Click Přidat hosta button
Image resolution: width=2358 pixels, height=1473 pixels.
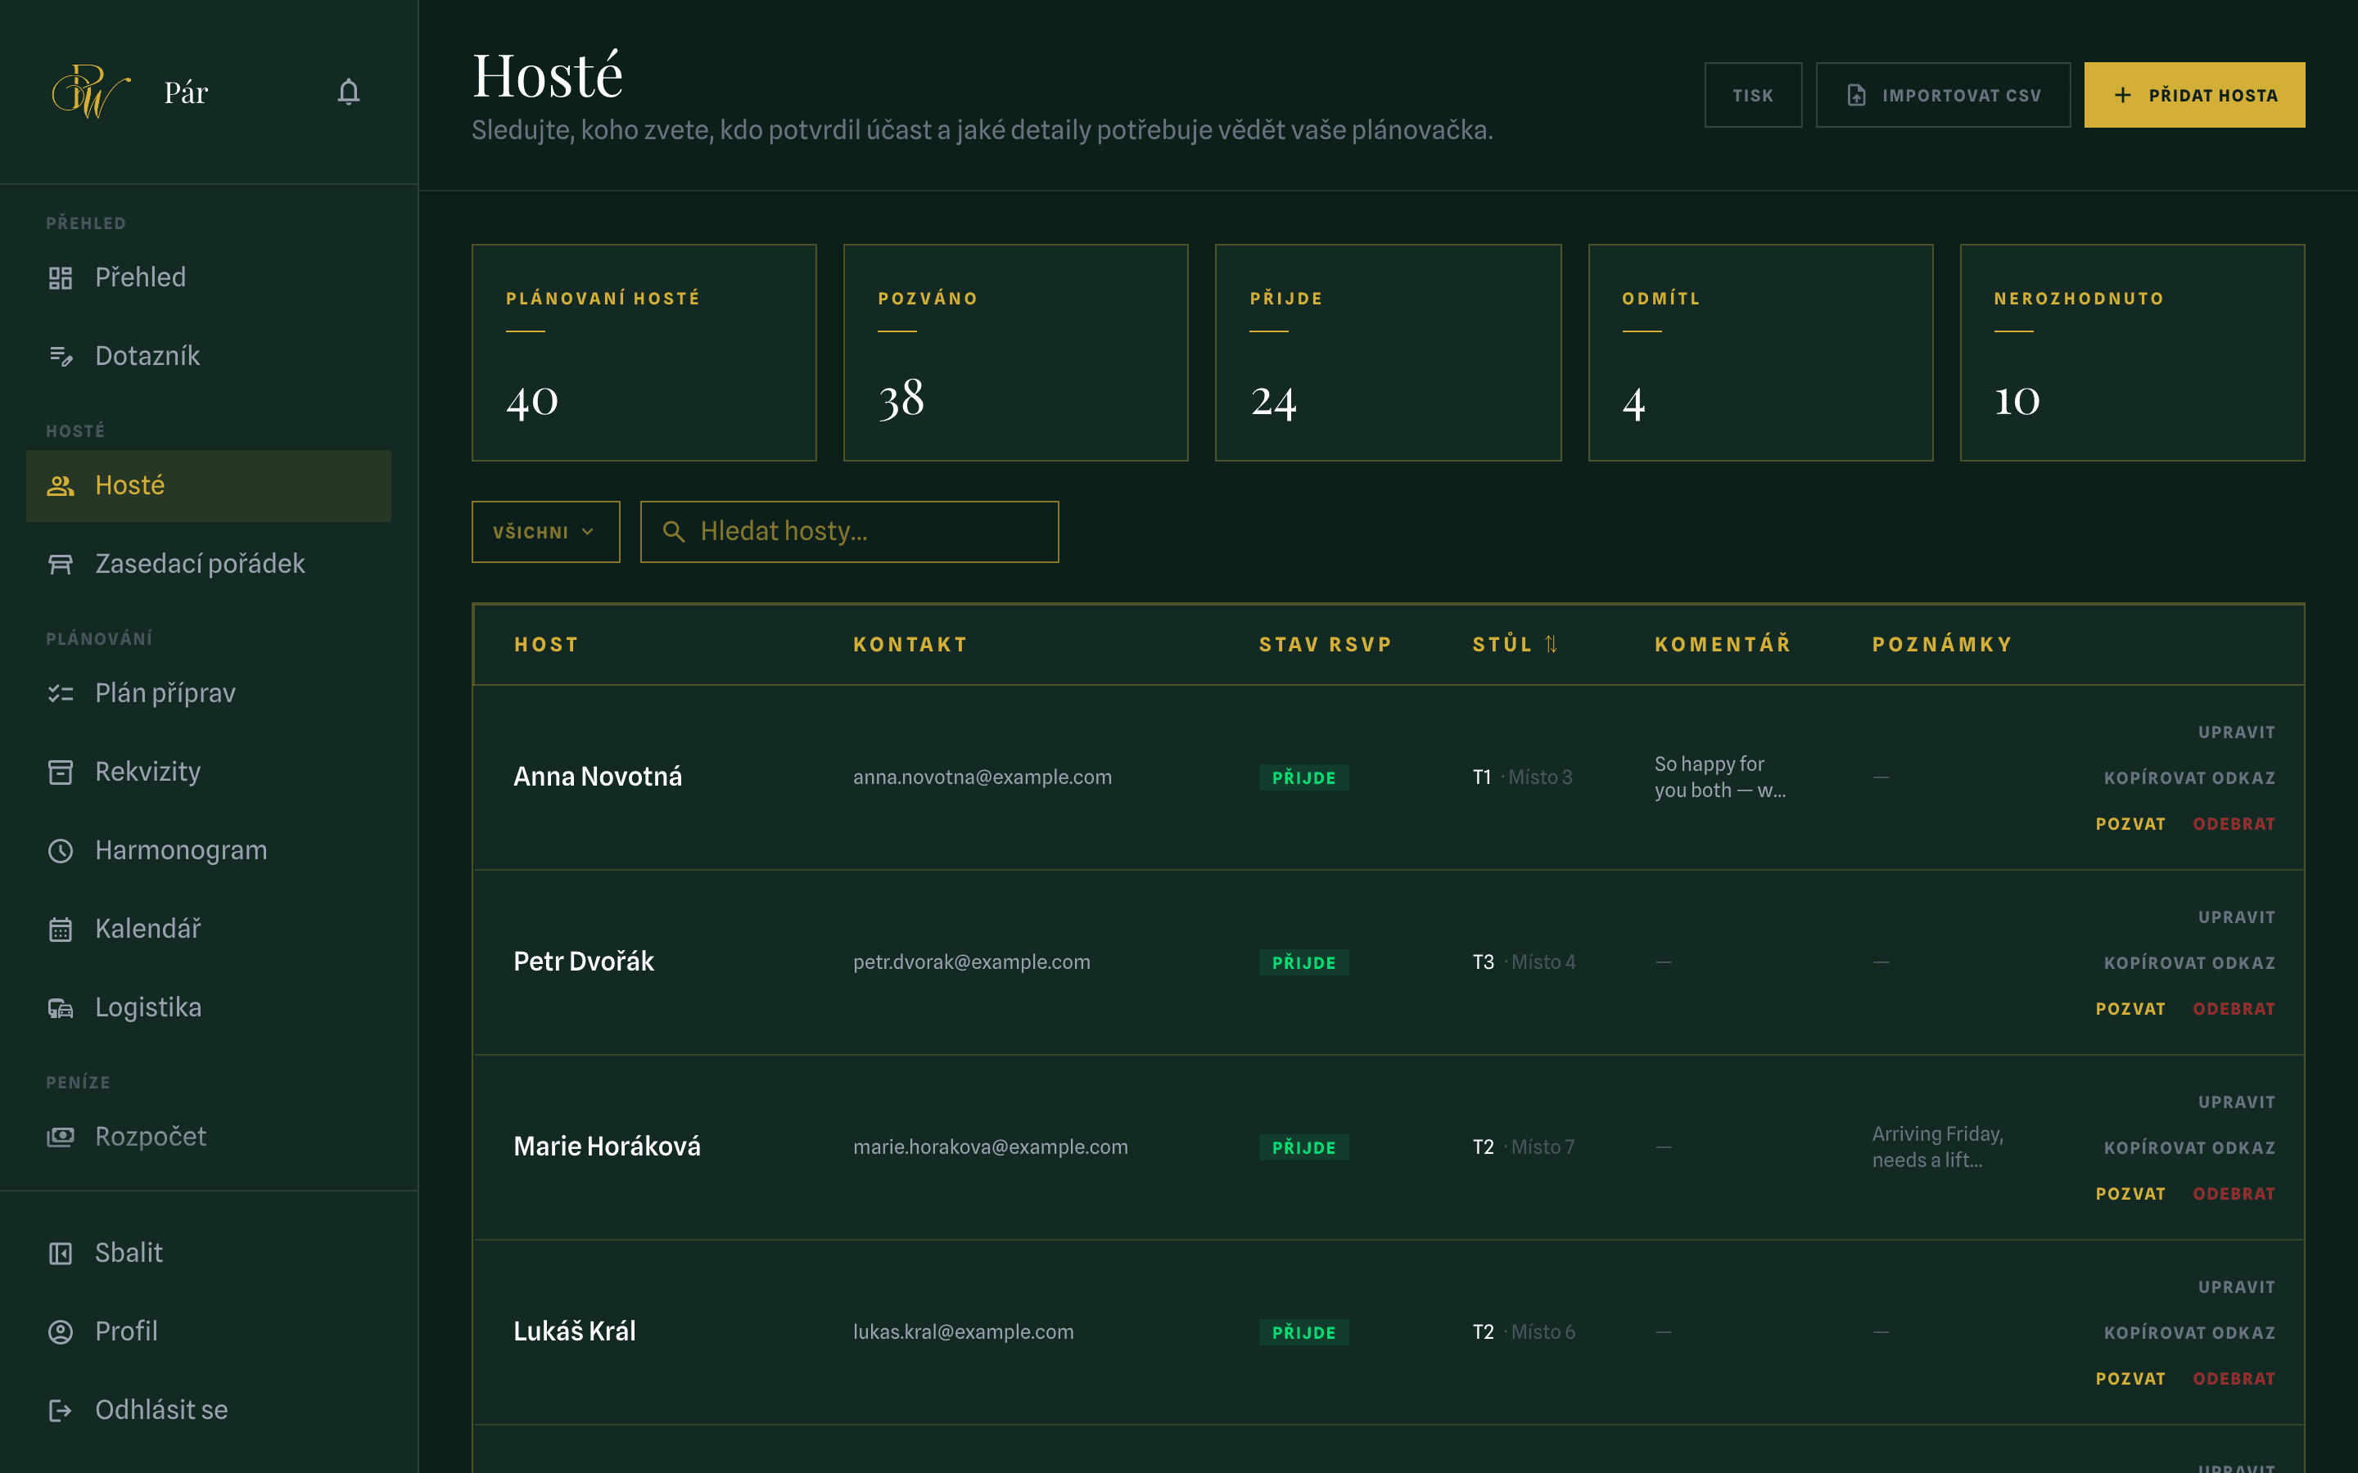coord(2194,96)
